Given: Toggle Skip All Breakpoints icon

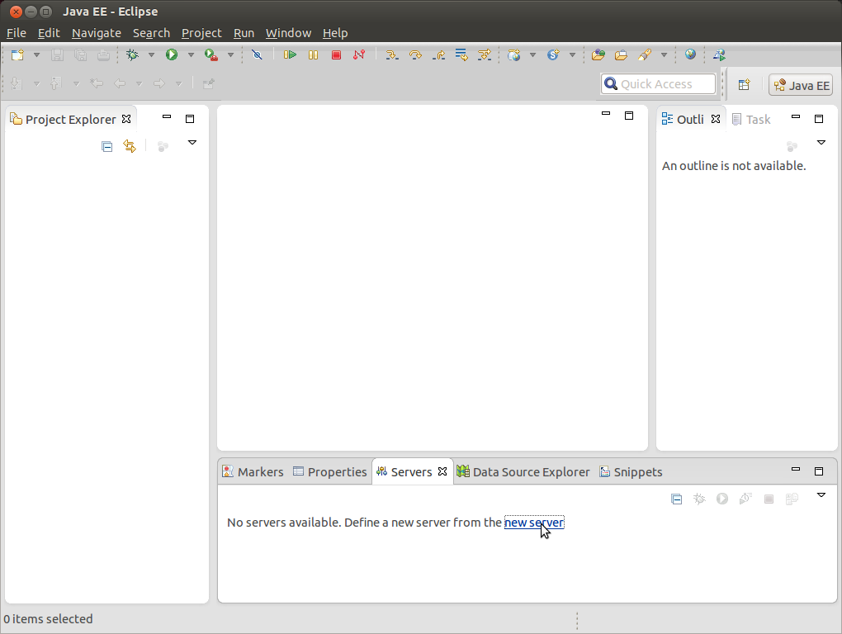Looking at the screenshot, I should [258, 54].
